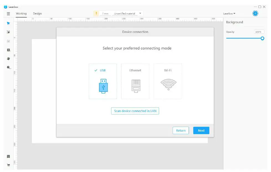
Task: Minimize the Laserbox window
Action: point(255,7)
